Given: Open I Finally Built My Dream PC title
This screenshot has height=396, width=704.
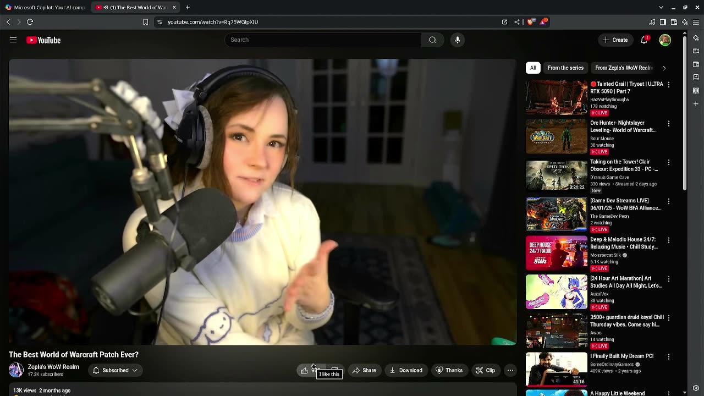Looking at the screenshot, I should click(x=621, y=356).
